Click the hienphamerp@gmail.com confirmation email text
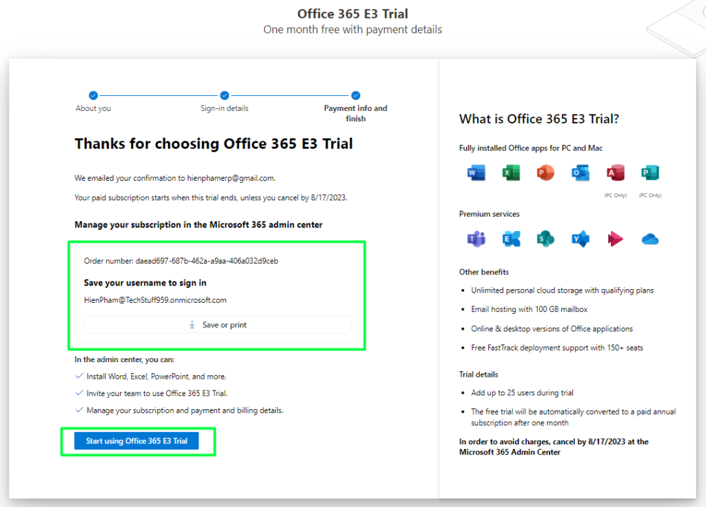The height and width of the screenshot is (507, 706). [231, 178]
